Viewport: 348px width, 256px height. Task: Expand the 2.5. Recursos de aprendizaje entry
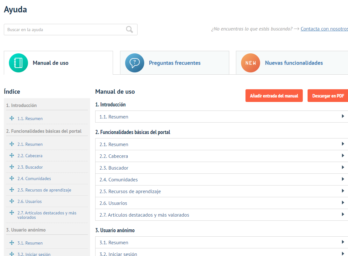click(x=343, y=191)
